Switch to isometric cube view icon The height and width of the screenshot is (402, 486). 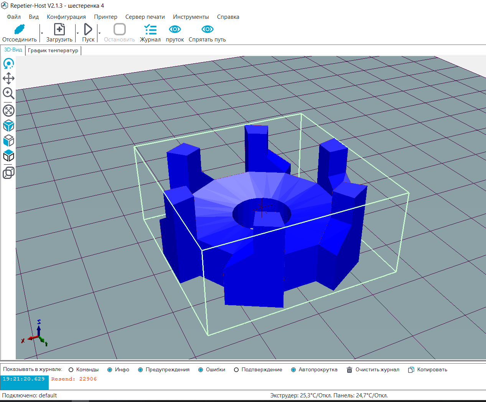8,126
